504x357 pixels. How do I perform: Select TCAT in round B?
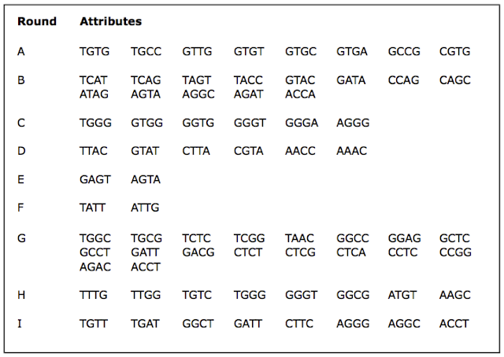click(x=93, y=80)
